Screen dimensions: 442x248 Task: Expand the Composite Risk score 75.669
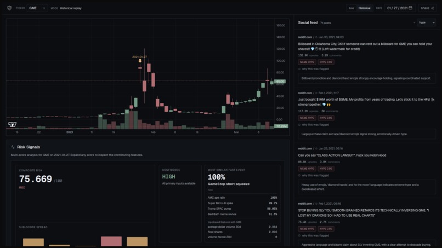pyautogui.click(x=36, y=179)
